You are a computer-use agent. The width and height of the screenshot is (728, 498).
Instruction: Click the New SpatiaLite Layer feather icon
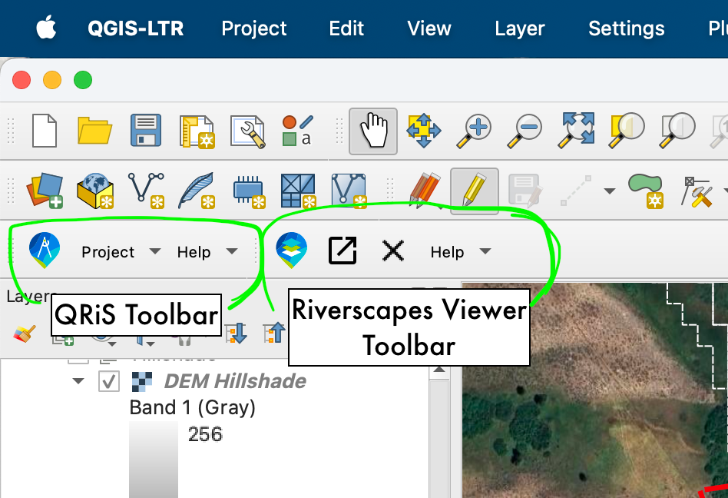(x=197, y=191)
